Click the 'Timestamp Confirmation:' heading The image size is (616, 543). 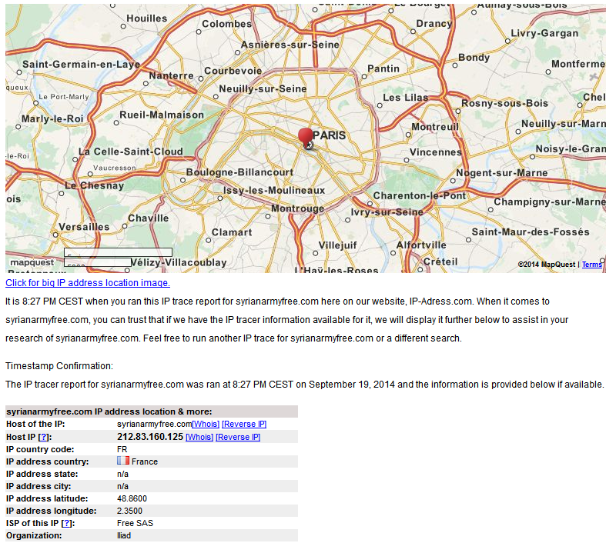click(x=59, y=366)
